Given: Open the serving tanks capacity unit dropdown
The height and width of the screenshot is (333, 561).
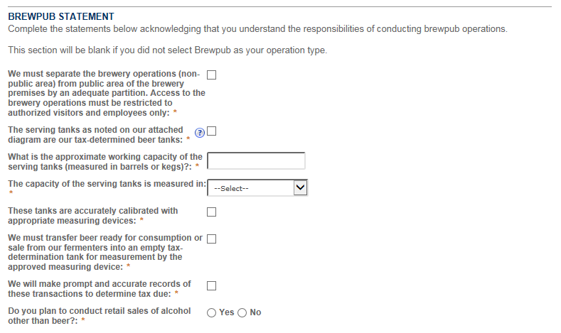Looking at the screenshot, I should click(x=257, y=188).
